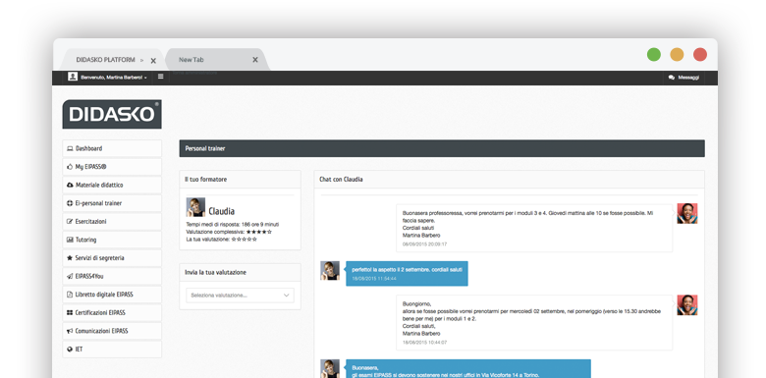Click the Dashboard laptop icon

tap(70, 148)
